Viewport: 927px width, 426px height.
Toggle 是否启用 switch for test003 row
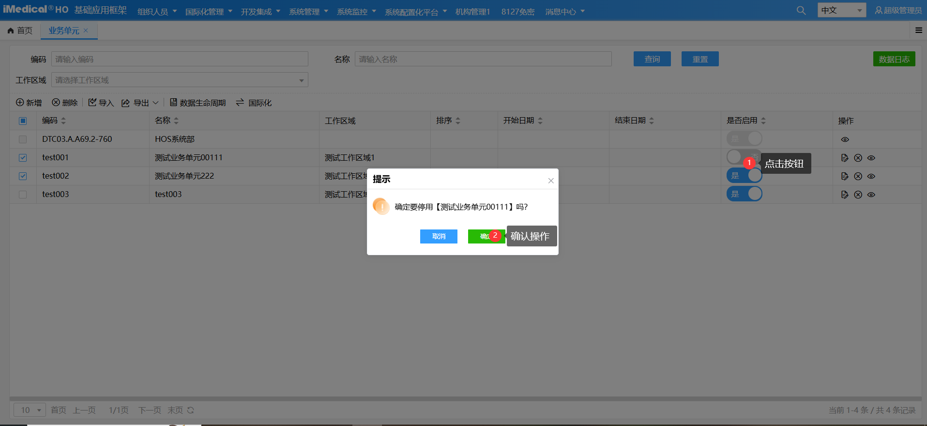(x=744, y=194)
